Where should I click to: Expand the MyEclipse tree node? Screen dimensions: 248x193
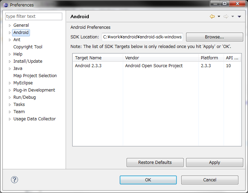coord(10,83)
